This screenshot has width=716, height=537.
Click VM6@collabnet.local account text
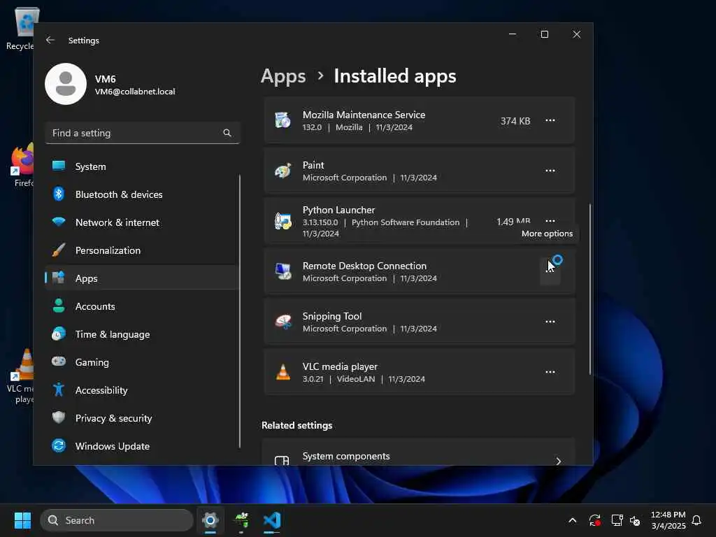click(x=135, y=92)
